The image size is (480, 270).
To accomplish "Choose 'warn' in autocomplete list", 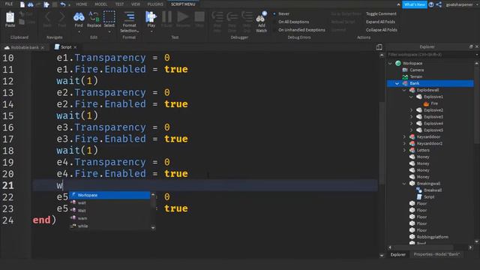I will click(109, 218).
